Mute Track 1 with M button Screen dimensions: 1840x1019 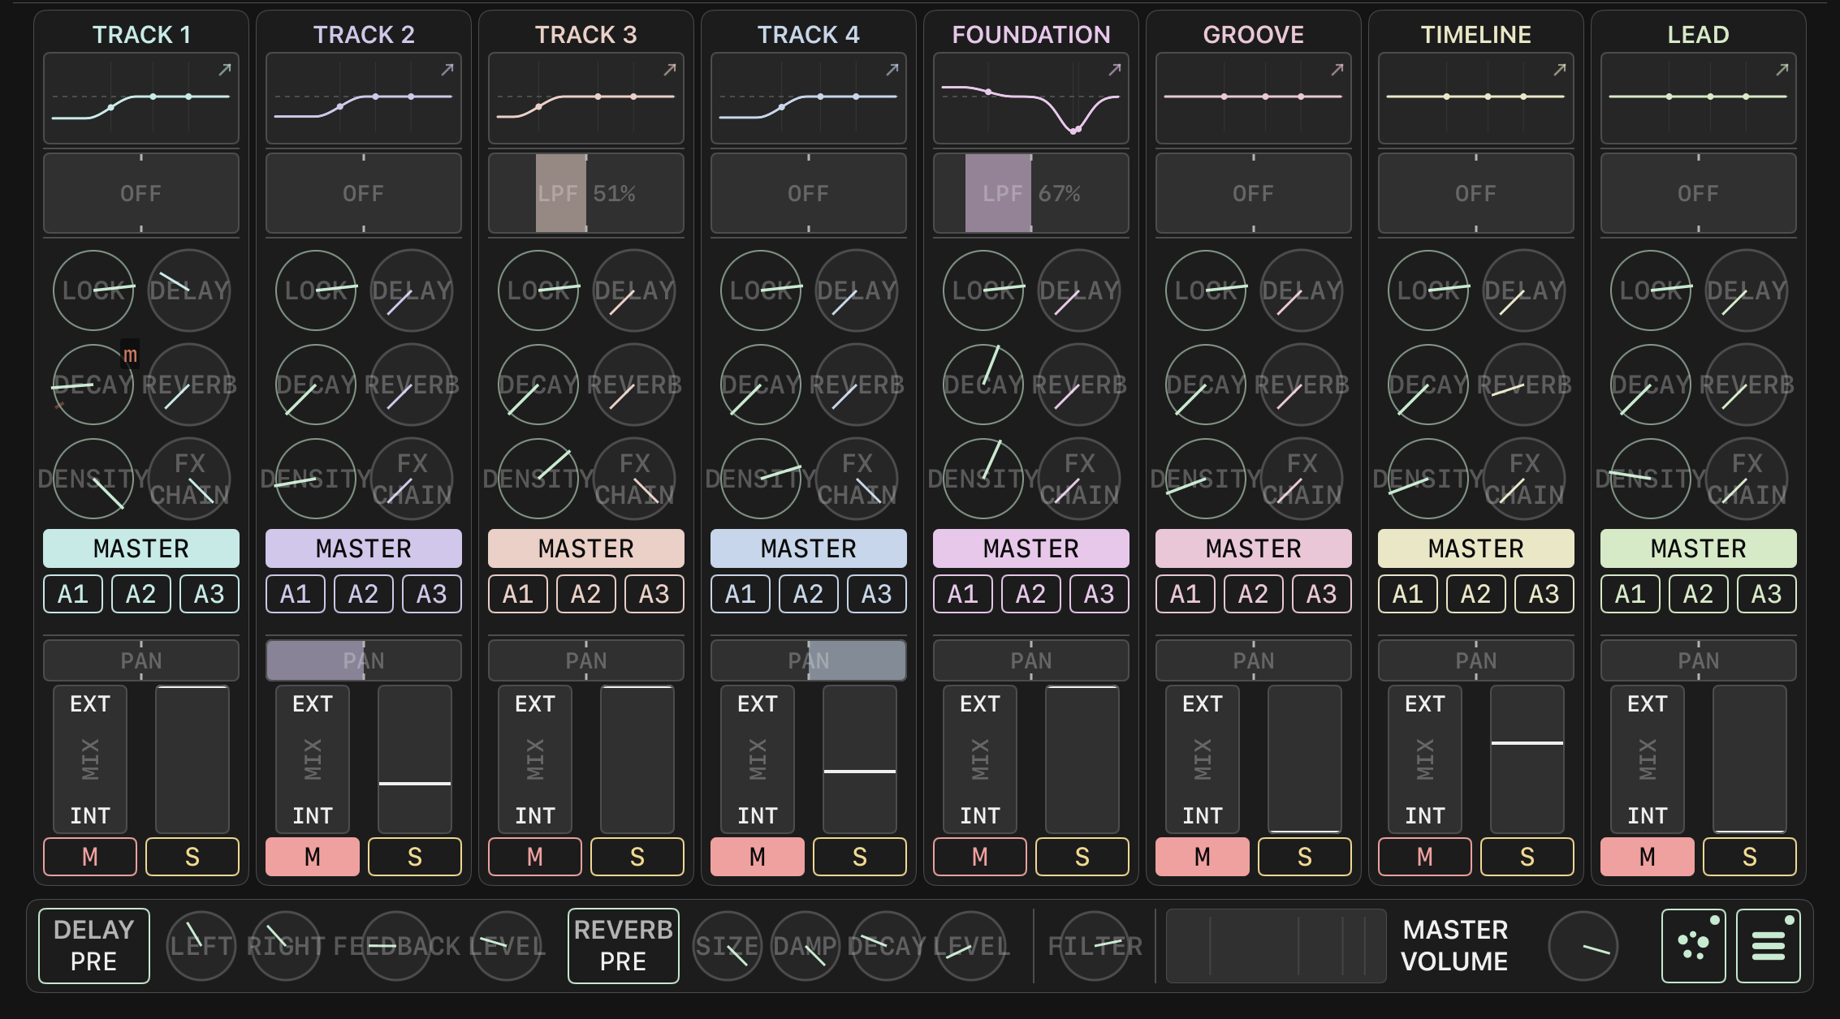[90, 857]
